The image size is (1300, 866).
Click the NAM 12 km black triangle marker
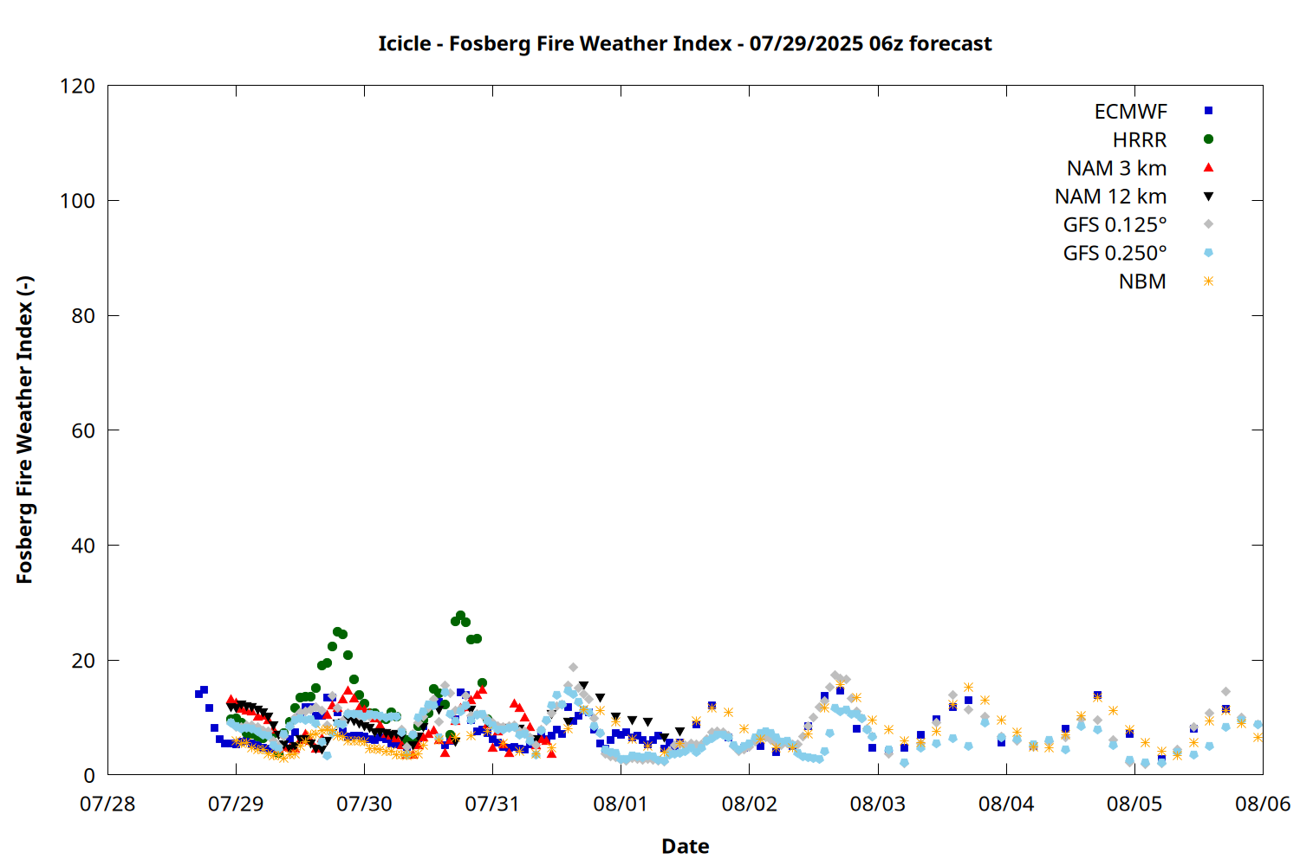[x=1208, y=197]
